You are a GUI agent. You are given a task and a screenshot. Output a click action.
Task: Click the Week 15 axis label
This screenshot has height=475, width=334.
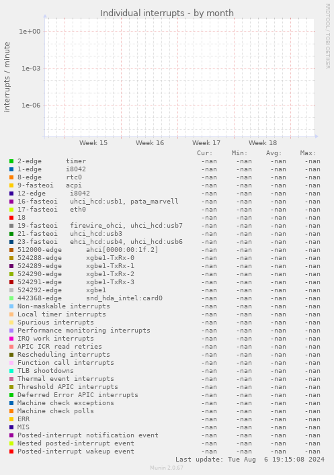pyautogui.click(x=93, y=143)
